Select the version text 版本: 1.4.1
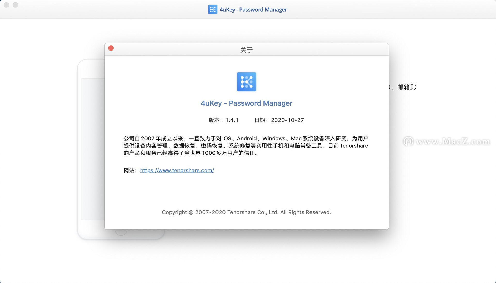496x283 pixels. pyautogui.click(x=223, y=120)
